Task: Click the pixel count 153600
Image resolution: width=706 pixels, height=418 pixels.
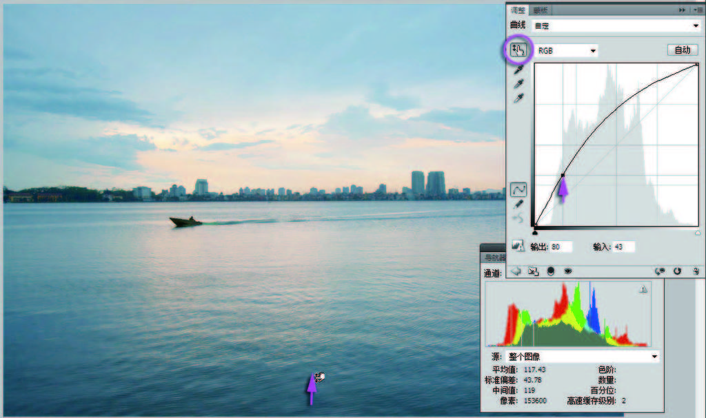Action: (535, 401)
